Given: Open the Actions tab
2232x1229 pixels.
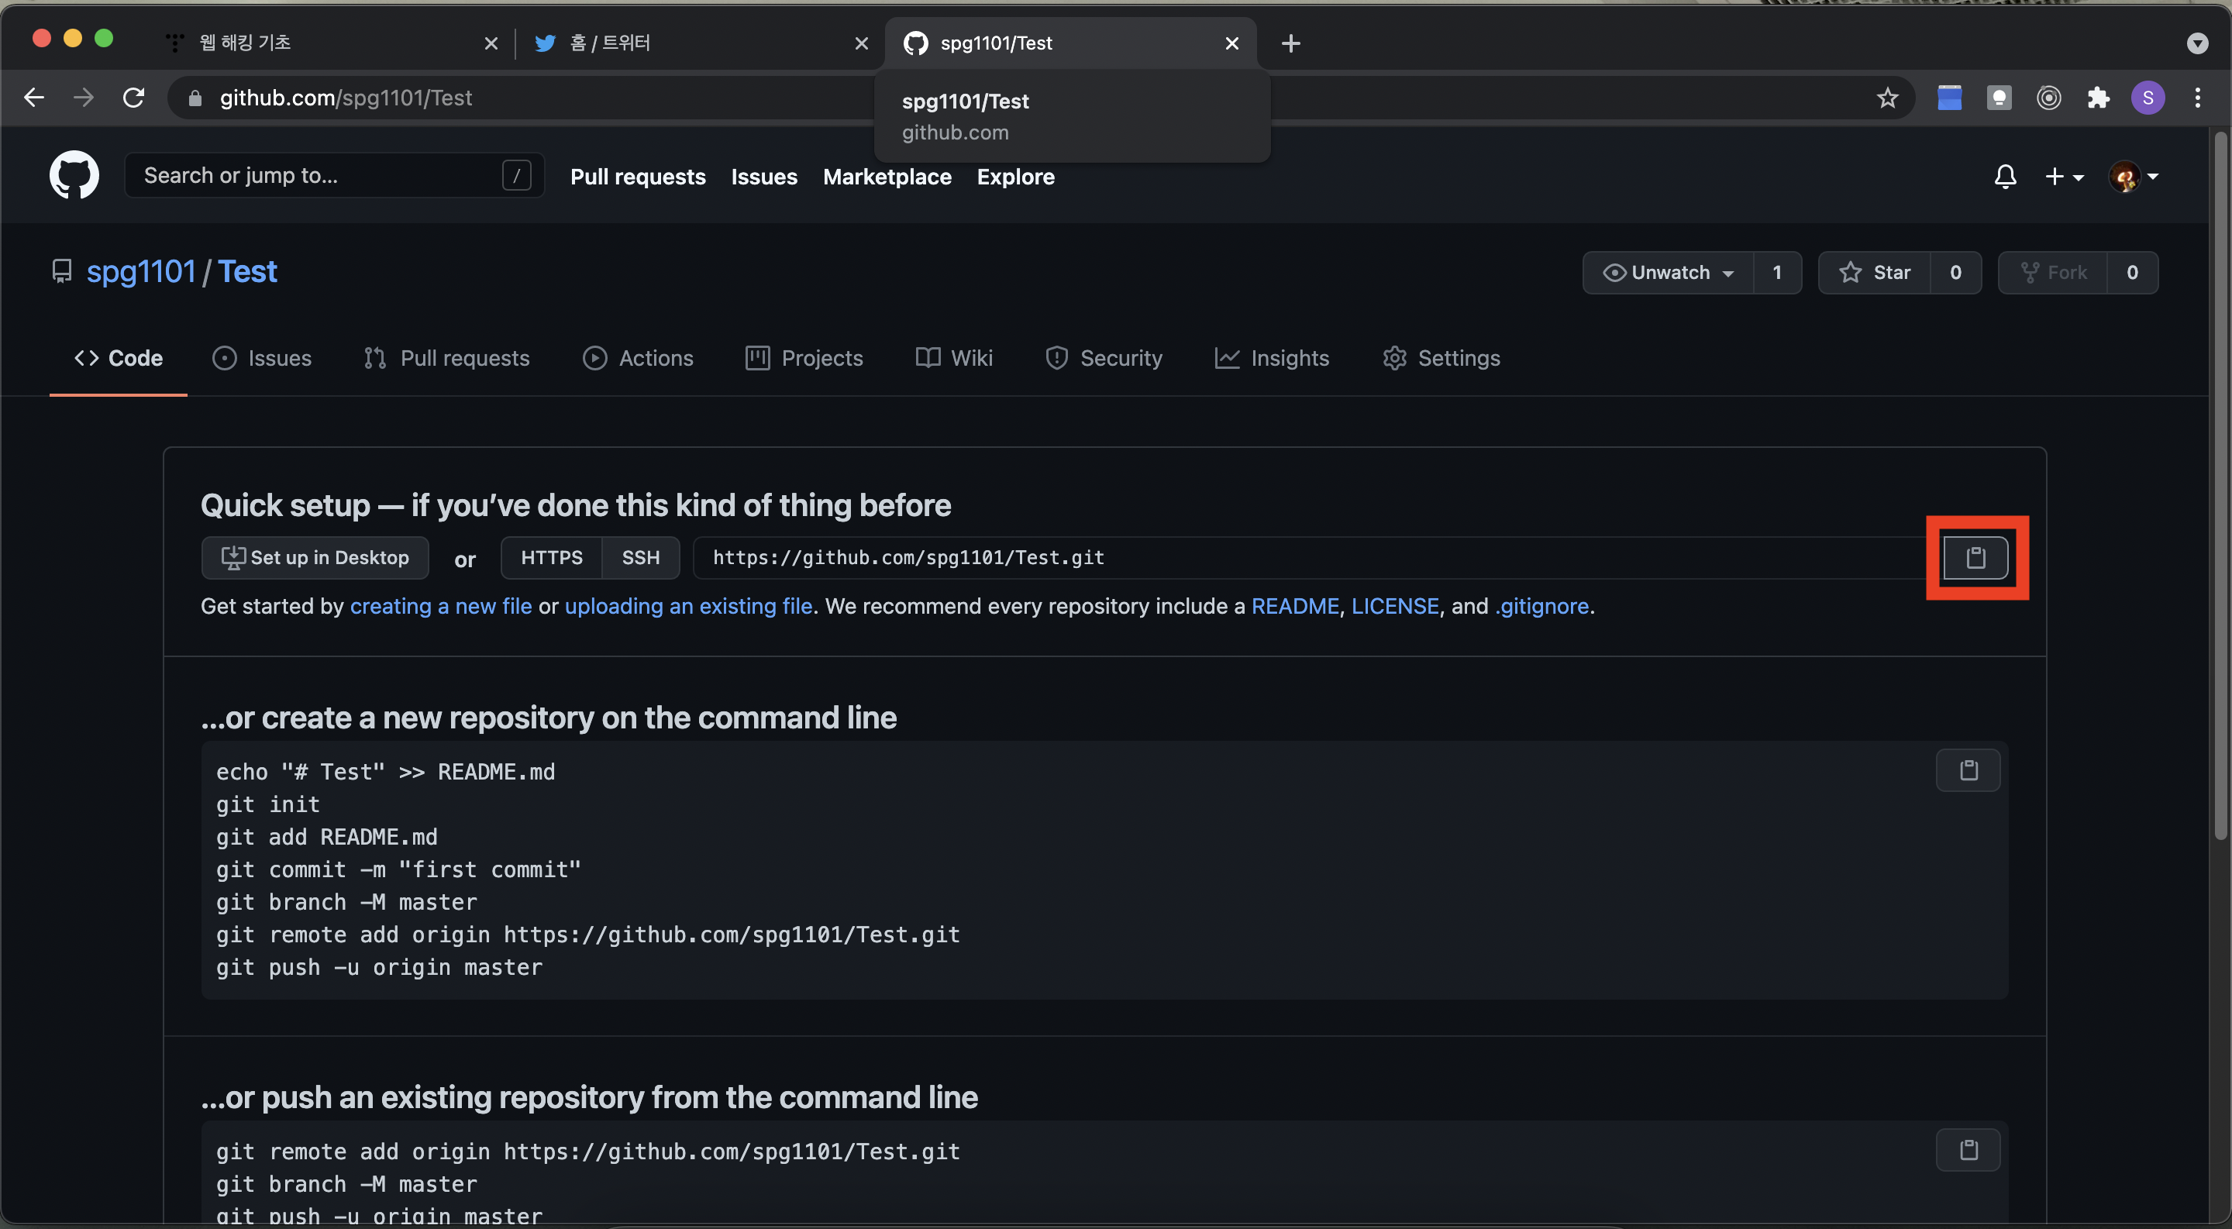Looking at the screenshot, I should [638, 358].
